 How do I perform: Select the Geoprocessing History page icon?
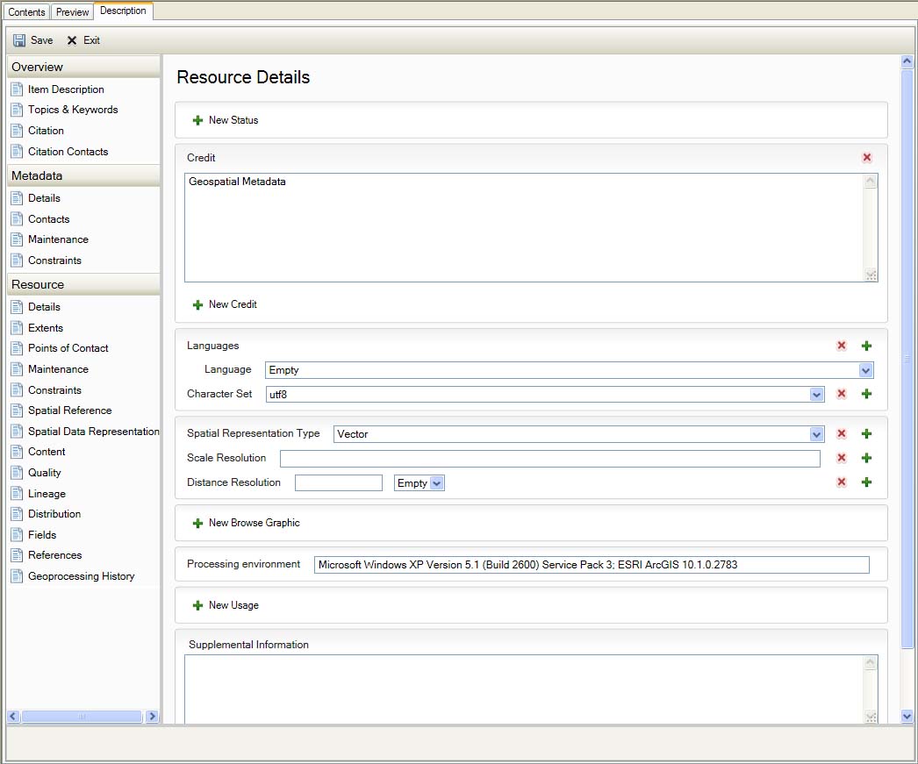coord(16,576)
